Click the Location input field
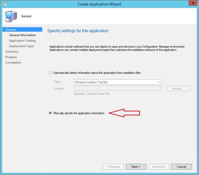The image size is (199, 175). tap(118, 88)
